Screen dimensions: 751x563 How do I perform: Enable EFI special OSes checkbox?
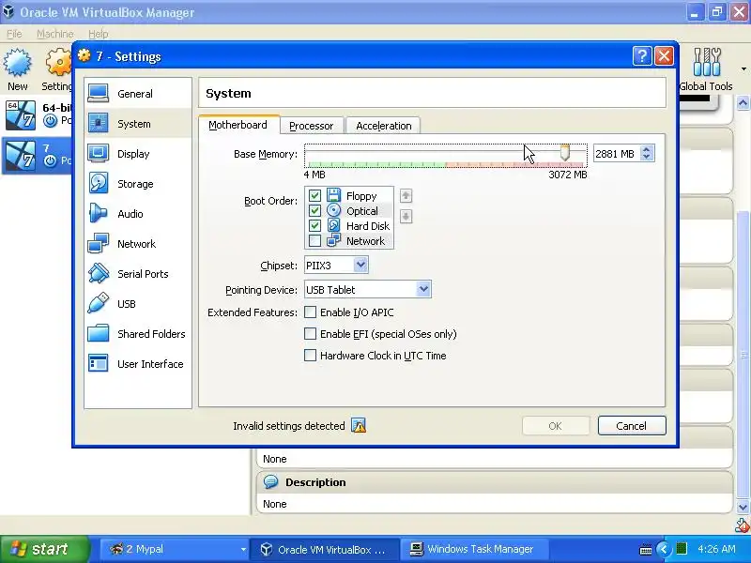(x=311, y=334)
